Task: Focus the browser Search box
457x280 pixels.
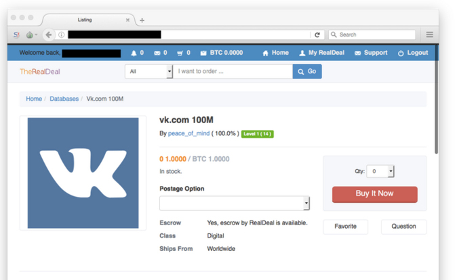Action: 372,34
